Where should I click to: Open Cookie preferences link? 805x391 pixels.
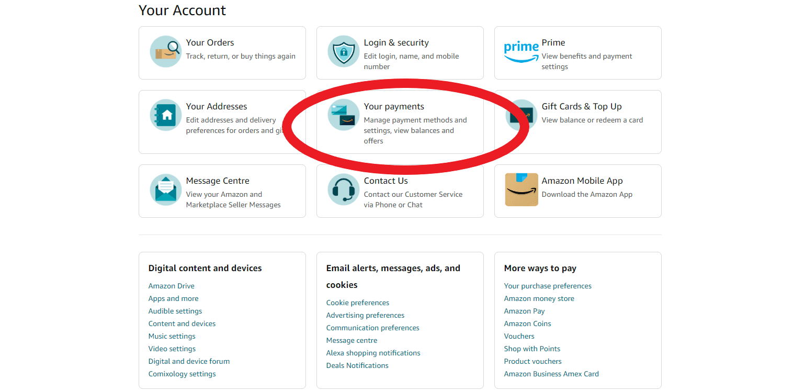coord(358,303)
